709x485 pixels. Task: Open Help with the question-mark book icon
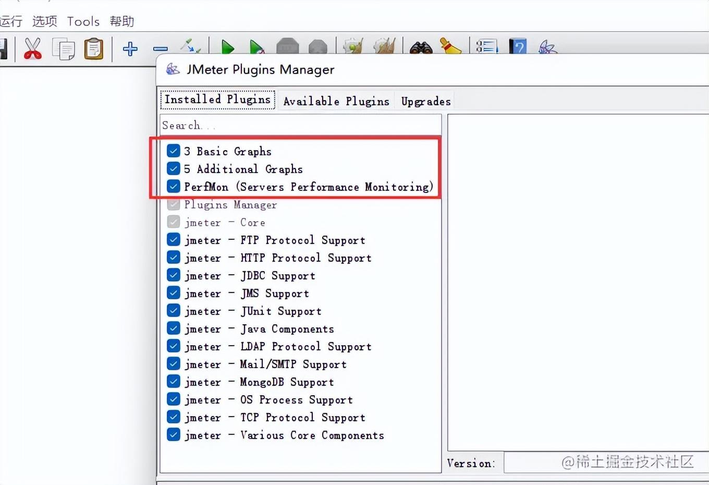click(x=518, y=46)
